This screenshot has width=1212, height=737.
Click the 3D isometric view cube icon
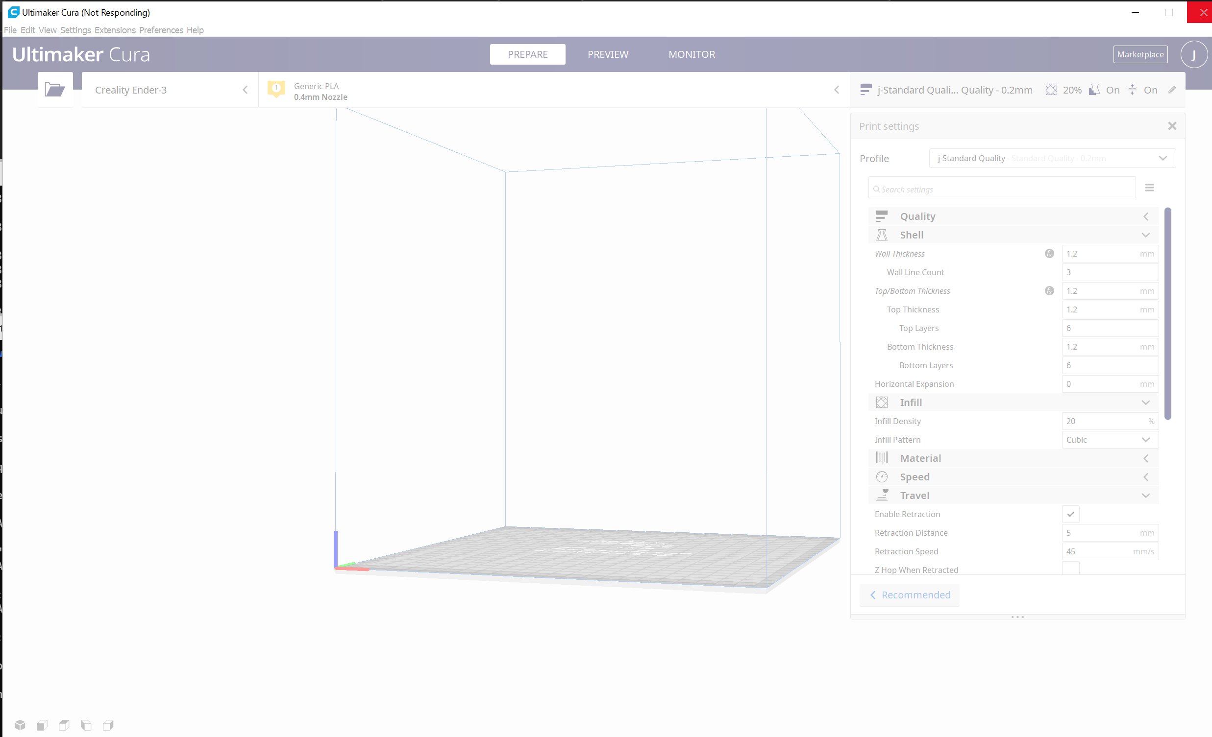20,725
